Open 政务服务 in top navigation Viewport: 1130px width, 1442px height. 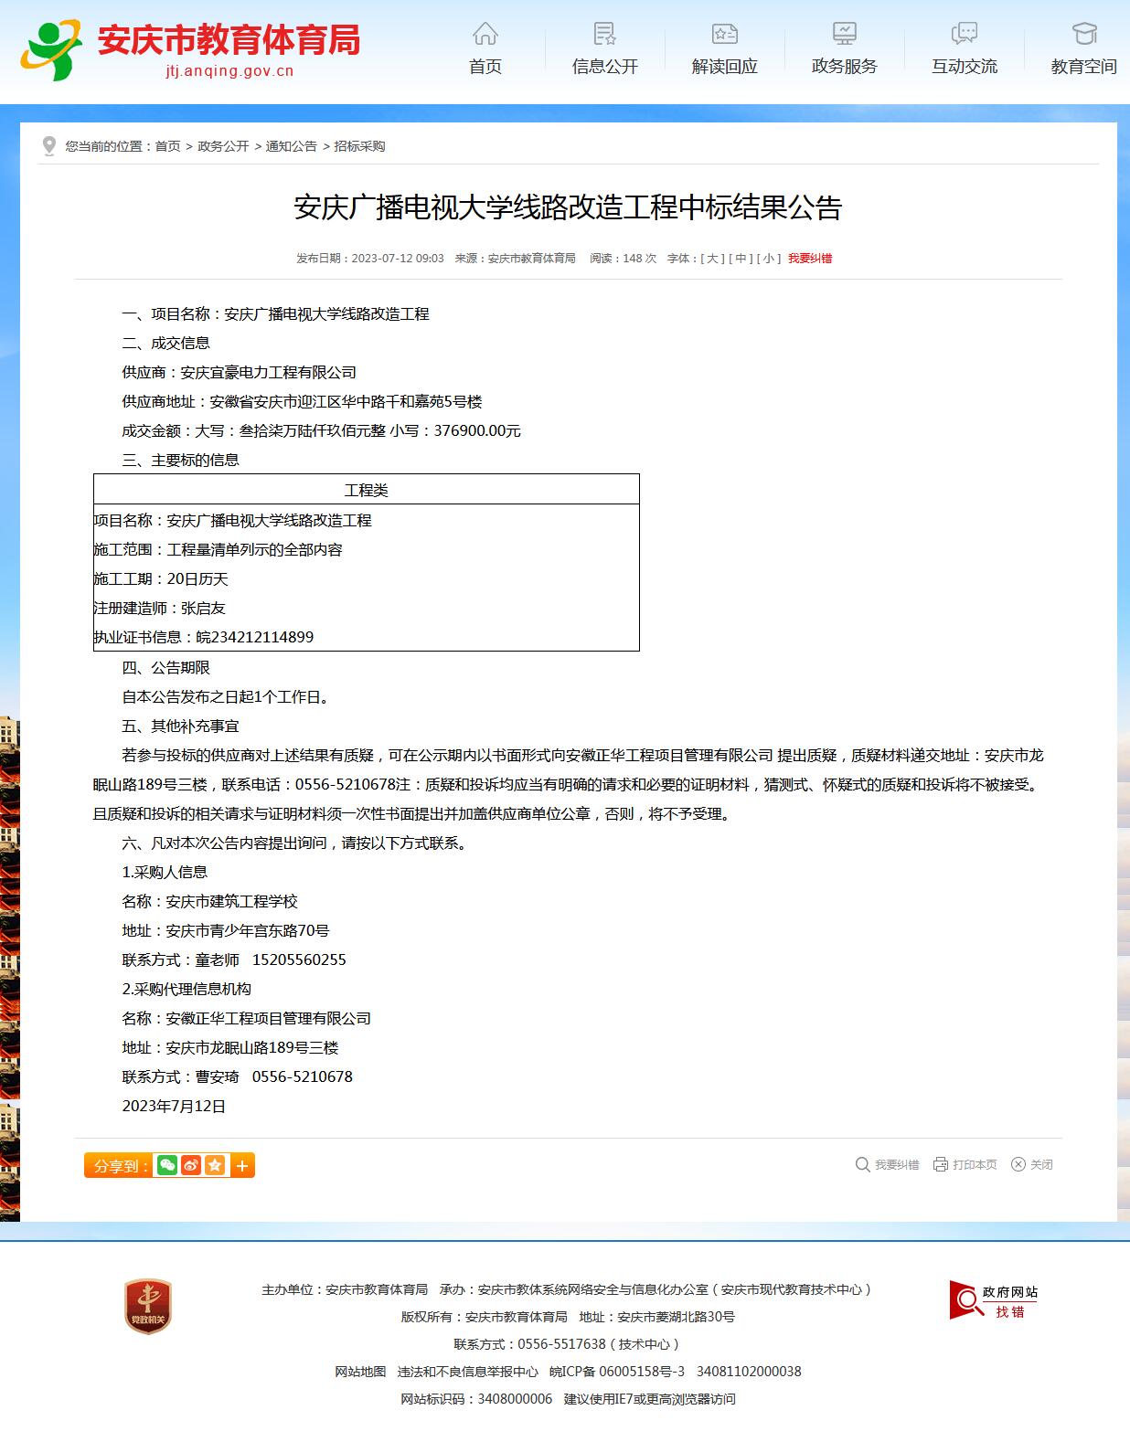pos(844,49)
